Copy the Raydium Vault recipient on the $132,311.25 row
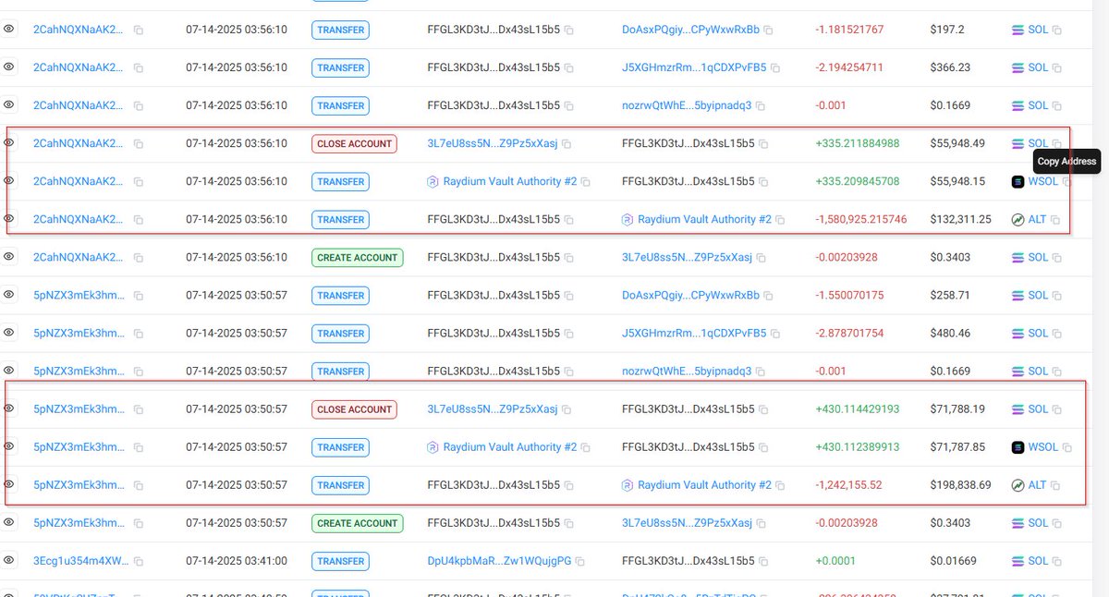Viewport: 1109px width, 597px height. pos(780,220)
